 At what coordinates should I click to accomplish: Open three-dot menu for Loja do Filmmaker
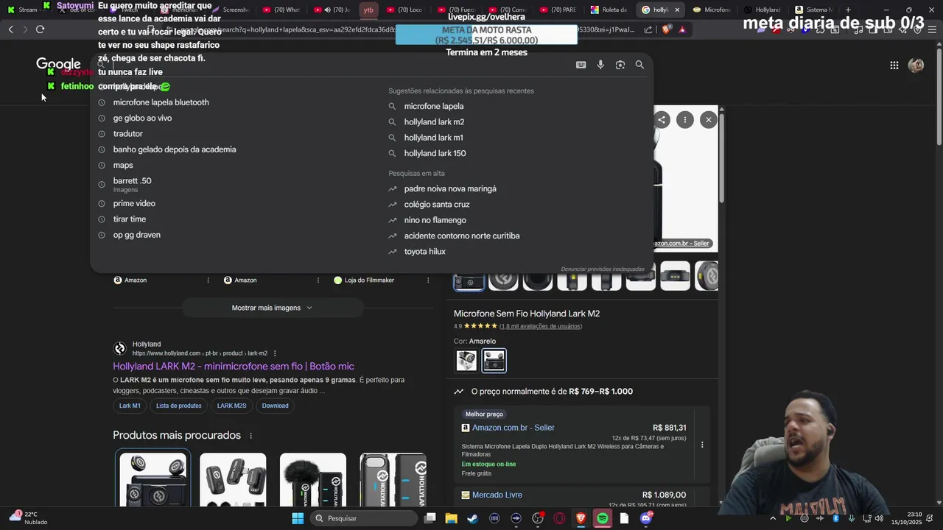[428, 280]
